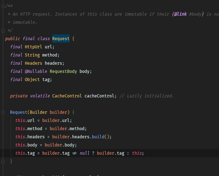Click the @link tag in the Javadoc

pyautogui.click(x=180, y=14)
